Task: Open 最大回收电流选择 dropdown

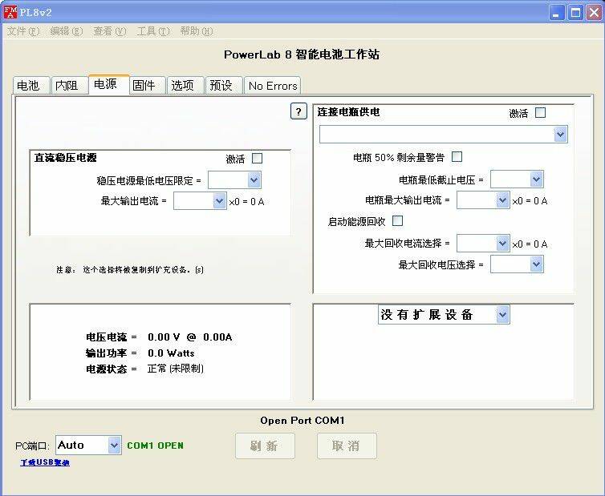Action: coord(483,243)
